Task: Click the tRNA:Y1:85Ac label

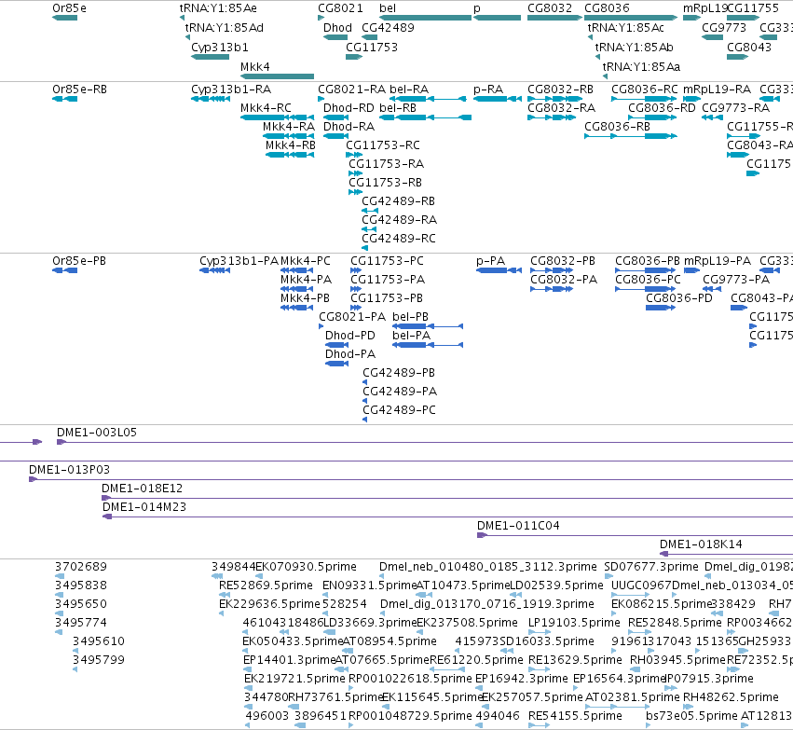Action: (626, 28)
